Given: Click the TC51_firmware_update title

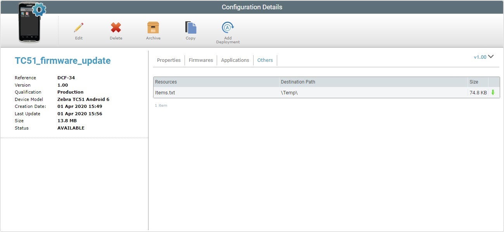Looking at the screenshot, I should coord(63,60).
